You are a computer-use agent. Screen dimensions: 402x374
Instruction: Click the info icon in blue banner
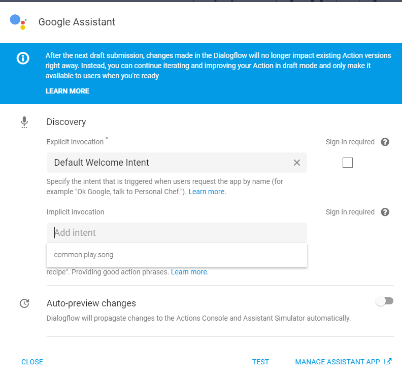[x=23, y=58]
